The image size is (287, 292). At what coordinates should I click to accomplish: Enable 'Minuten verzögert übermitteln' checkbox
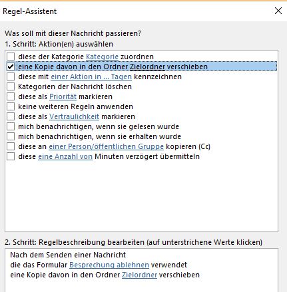click(x=11, y=156)
